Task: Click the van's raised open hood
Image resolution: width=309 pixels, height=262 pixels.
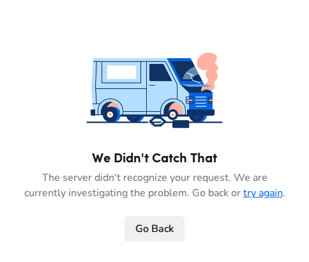Action: (197, 86)
